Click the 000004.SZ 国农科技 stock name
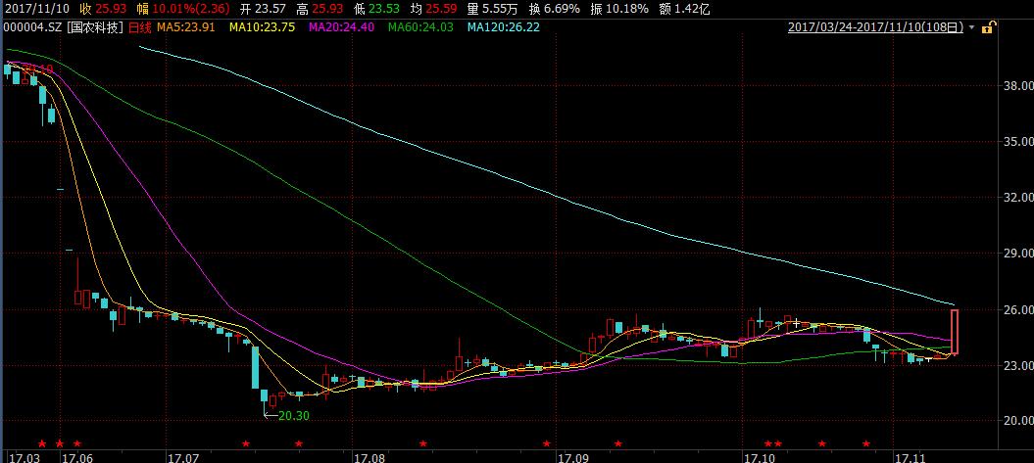The width and height of the screenshot is (1034, 463). point(64,27)
